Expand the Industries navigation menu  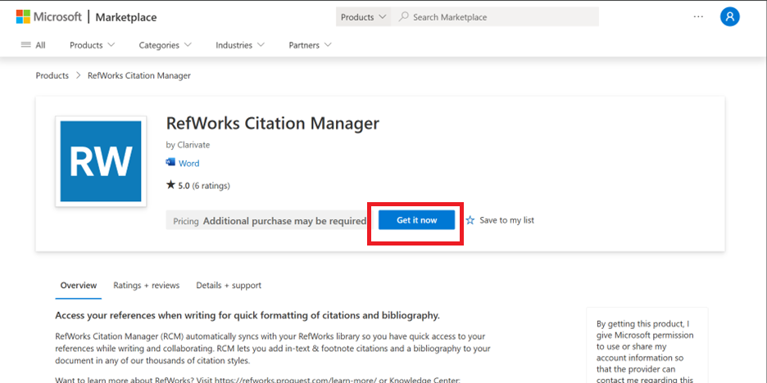(x=239, y=45)
